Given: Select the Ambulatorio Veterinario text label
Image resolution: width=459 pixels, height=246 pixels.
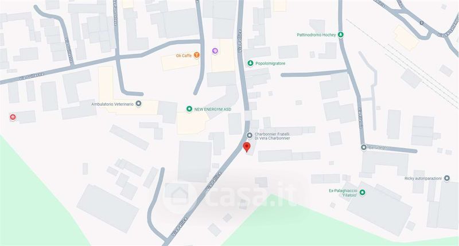Looking at the screenshot, I should coord(112,104).
